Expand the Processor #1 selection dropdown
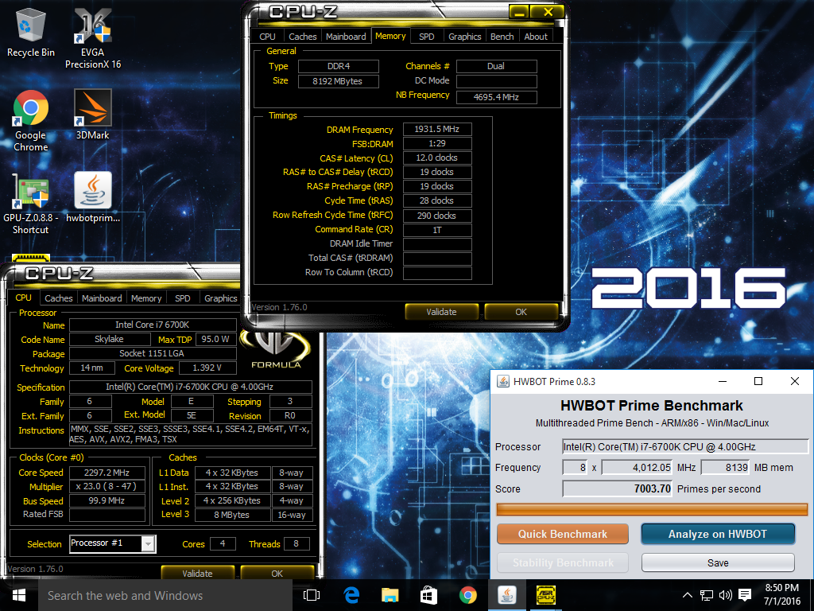The width and height of the screenshot is (814, 611). tap(148, 543)
